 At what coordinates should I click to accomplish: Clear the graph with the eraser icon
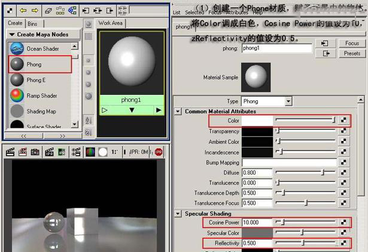48,11
